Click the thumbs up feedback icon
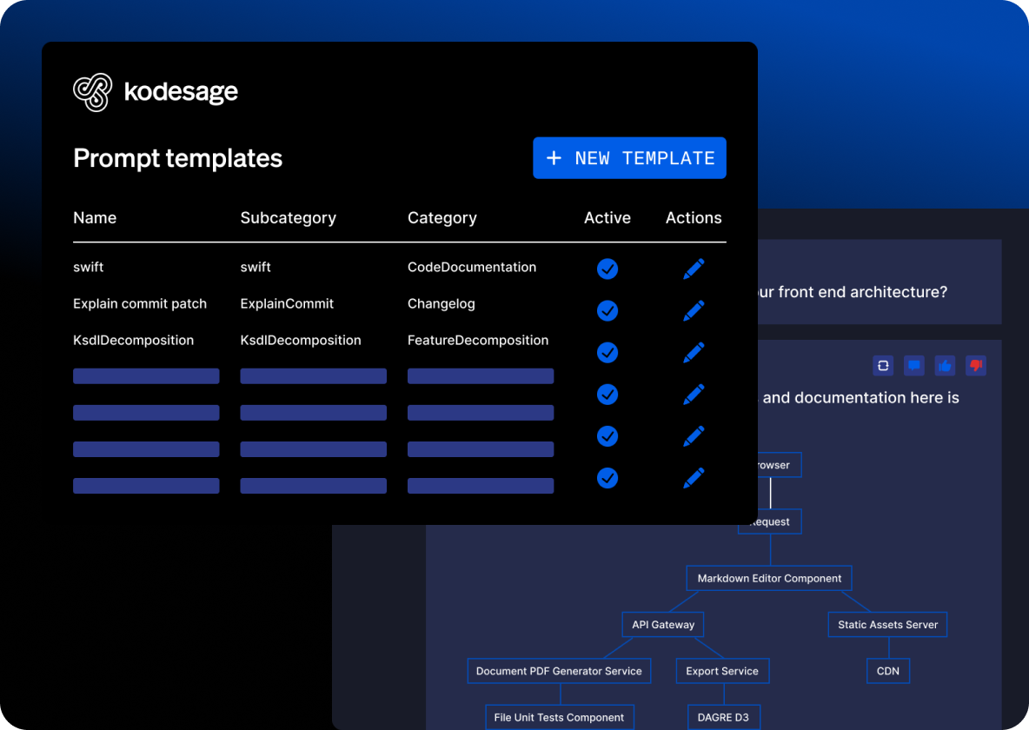 coord(945,366)
